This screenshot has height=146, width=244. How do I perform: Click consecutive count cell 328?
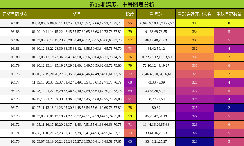[x=195, y=82]
